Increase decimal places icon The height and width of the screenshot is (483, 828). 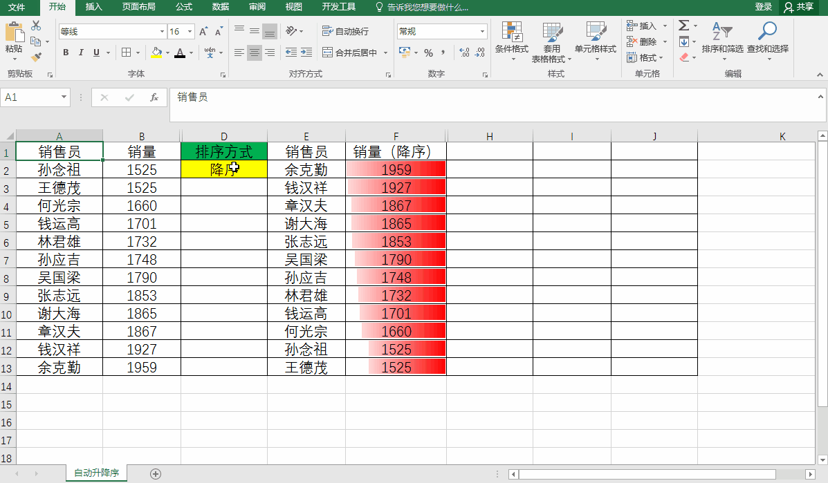click(464, 53)
